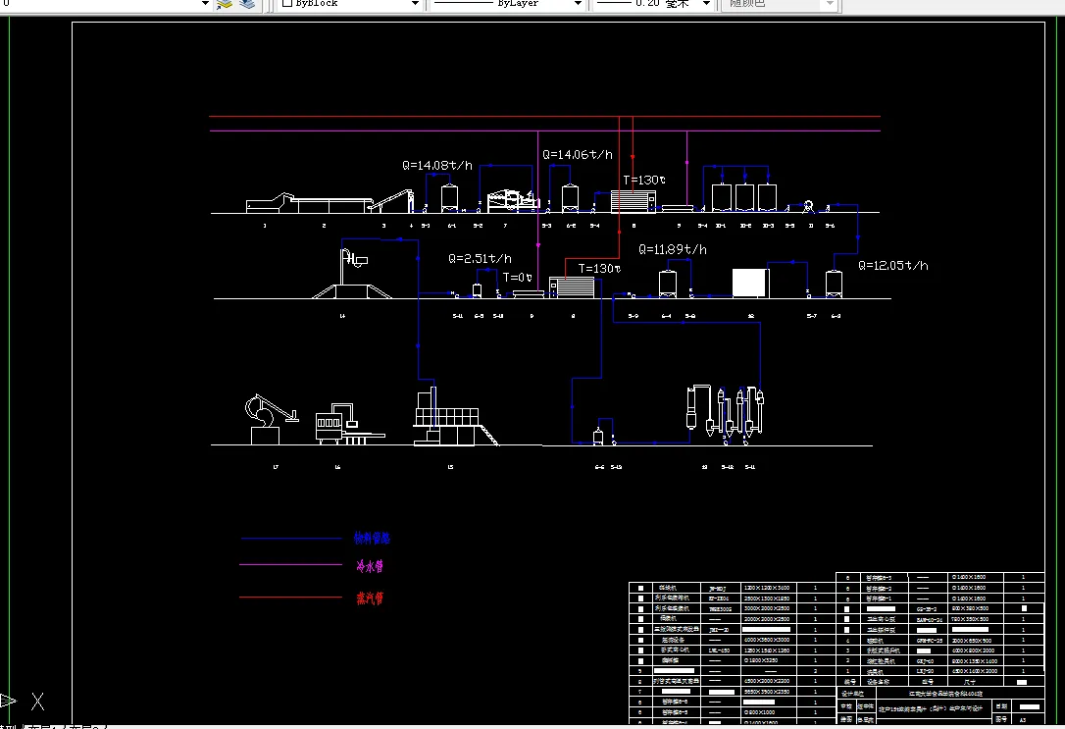Pick the magenta legend sample line
The image size is (1065, 729).
tap(290, 564)
